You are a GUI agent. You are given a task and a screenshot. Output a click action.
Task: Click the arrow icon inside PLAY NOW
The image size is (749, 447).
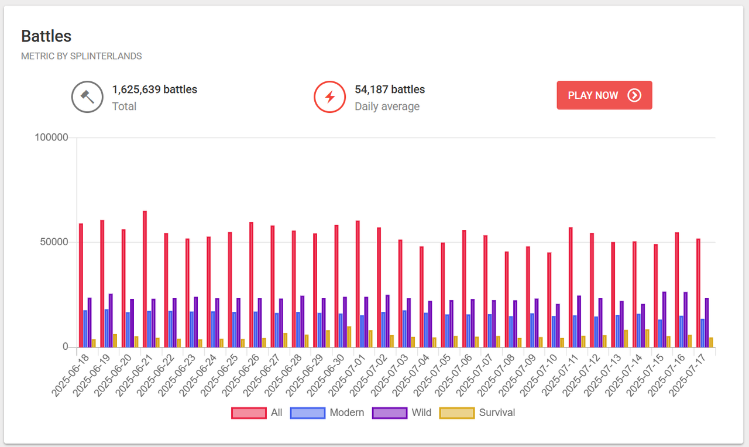click(x=634, y=95)
